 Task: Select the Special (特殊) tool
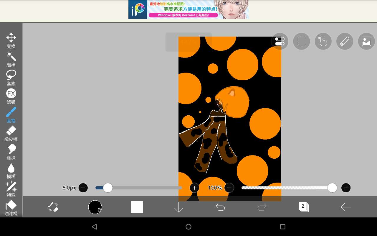coord(11,189)
